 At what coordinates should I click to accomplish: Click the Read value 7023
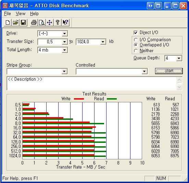tap(175, 137)
